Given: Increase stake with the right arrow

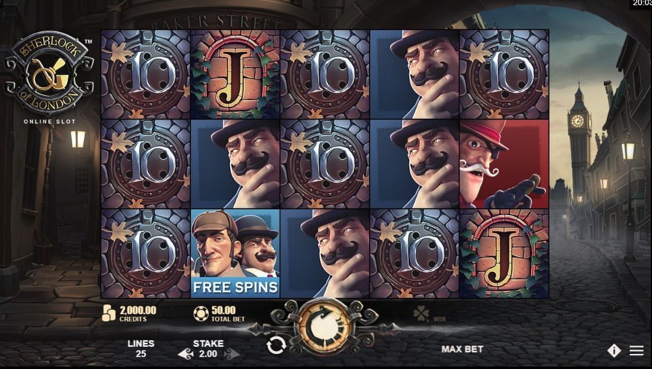Looking at the screenshot, I should coord(231,354).
